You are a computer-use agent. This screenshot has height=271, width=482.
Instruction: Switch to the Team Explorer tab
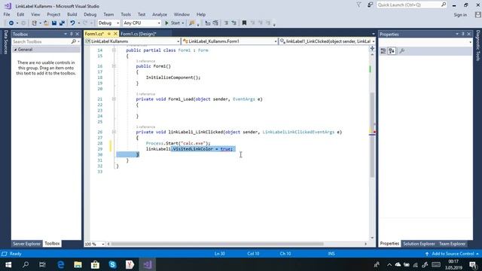[452, 244]
